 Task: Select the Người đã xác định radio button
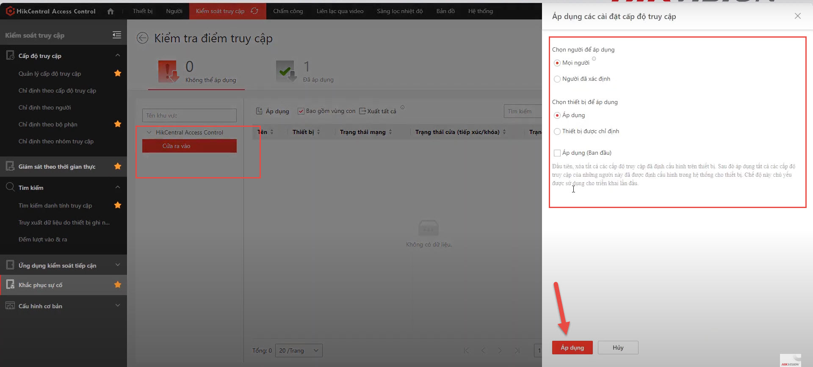pos(557,79)
